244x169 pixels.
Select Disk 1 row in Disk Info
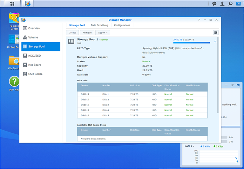(142, 94)
